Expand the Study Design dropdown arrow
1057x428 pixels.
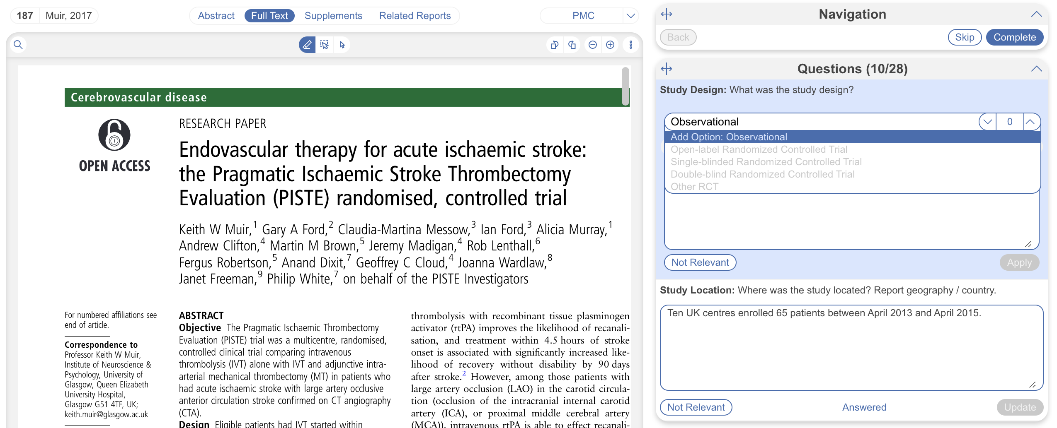tap(987, 122)
